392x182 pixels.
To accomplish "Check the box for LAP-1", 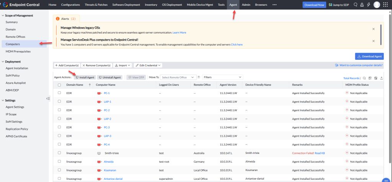I will (59, 101).
